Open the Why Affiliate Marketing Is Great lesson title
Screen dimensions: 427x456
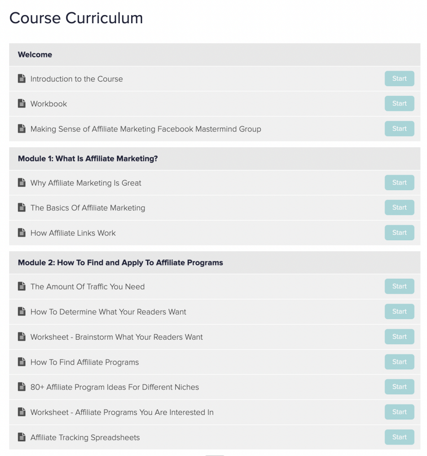coord(86,183)
